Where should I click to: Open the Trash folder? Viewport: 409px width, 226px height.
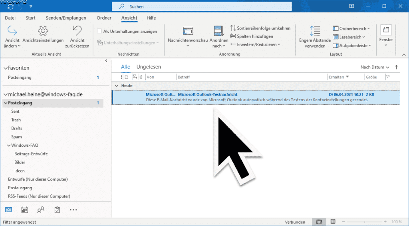16,120
